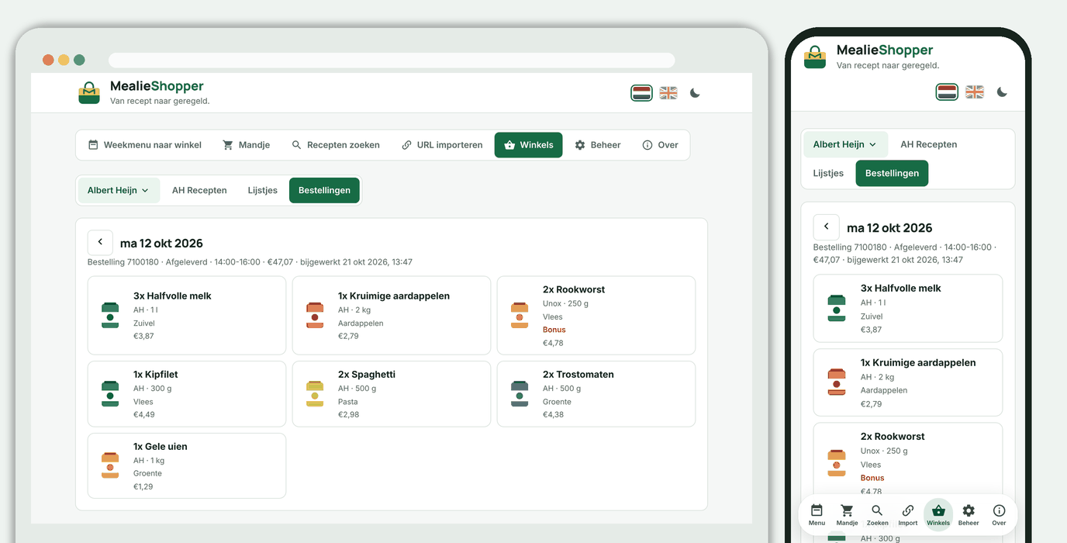The height and width of the screenshot is (543, 1067).
Task: Click Halfvolle melk product image in mobile view
Action: [836, 308]
